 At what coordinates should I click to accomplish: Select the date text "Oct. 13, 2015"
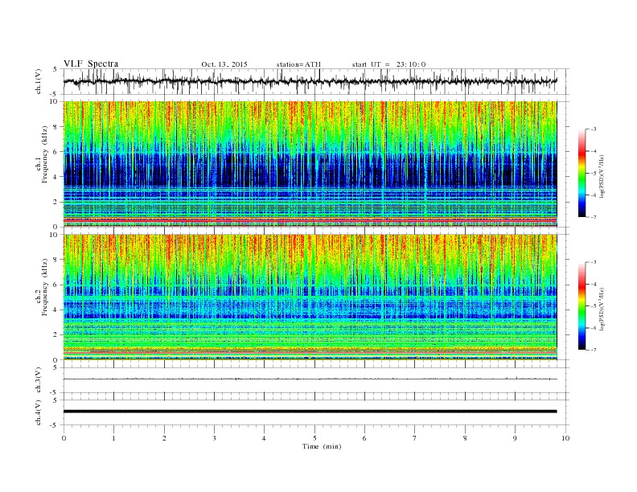point(224,64)
